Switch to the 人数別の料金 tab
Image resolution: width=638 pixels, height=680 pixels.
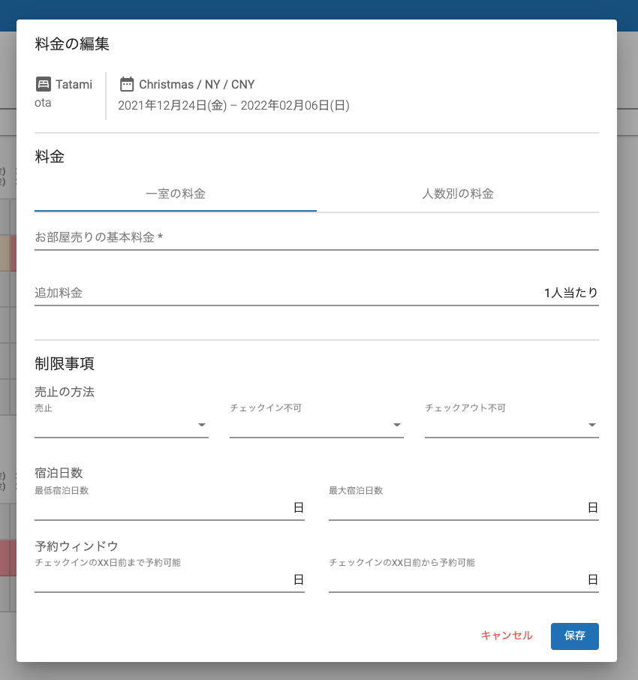tap(459, 194)
